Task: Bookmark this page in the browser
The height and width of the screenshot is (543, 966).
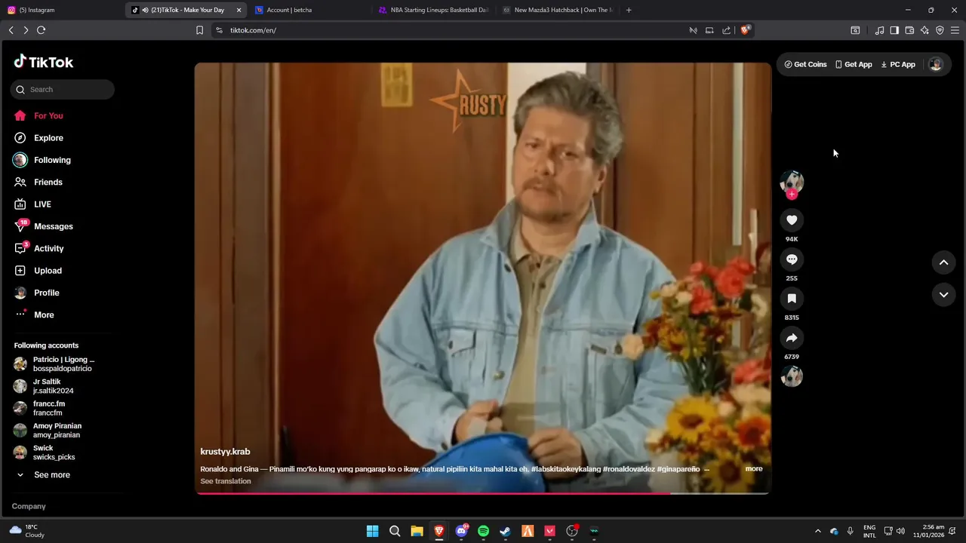Action: click(x=199, y=30)
